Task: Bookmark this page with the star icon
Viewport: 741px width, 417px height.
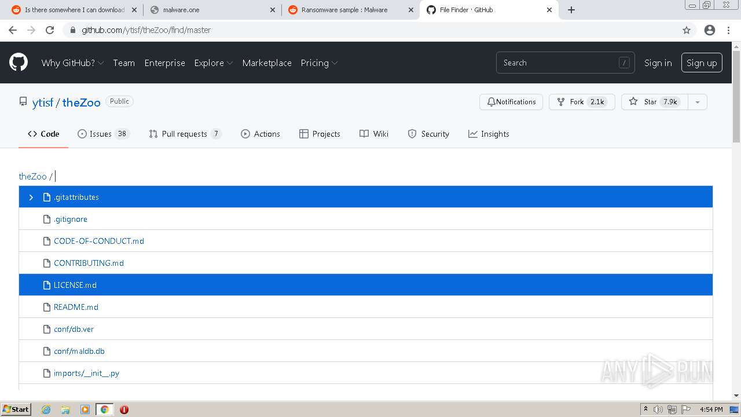Action: [x=687, y=30]
